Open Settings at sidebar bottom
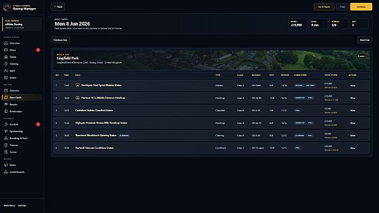The height and width of the screenshot is (213, 379). [22, 205]
